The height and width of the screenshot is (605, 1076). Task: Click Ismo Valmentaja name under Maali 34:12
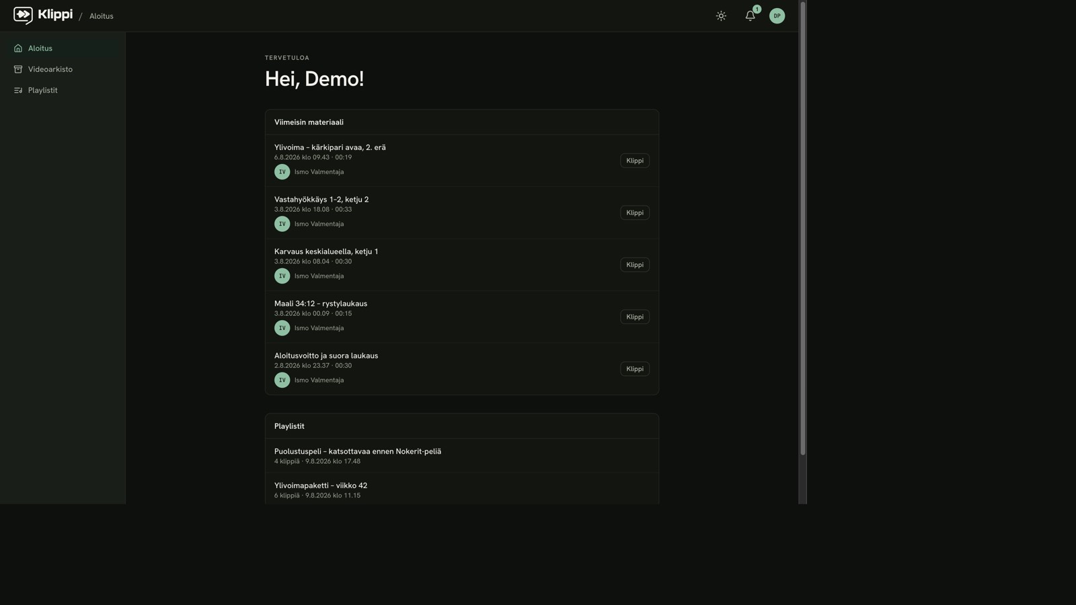pos(319,328)
